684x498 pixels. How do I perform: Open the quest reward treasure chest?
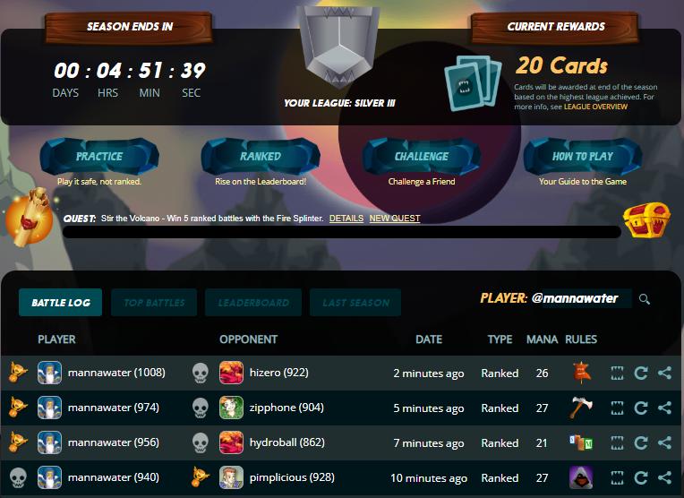[x=646, y=219]
